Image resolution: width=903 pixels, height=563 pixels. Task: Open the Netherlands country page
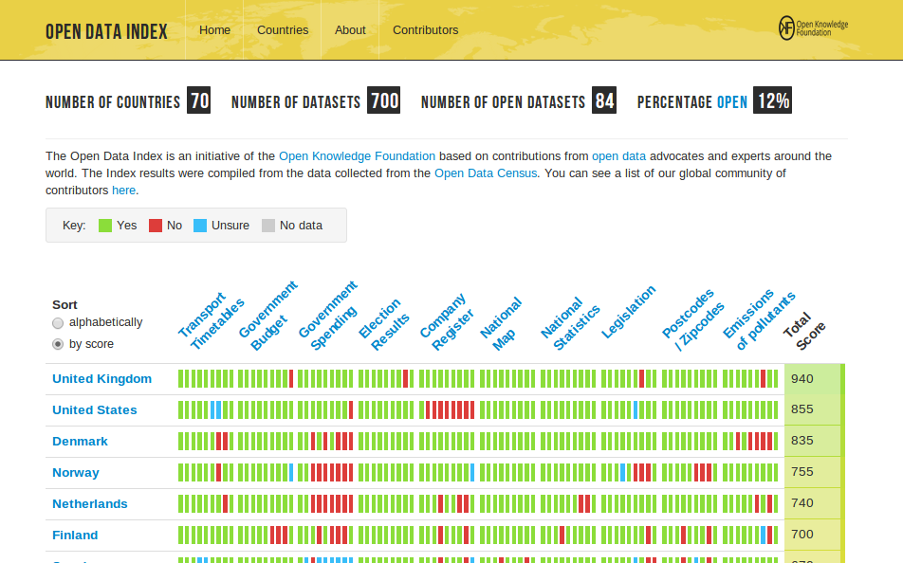point(90,503)
